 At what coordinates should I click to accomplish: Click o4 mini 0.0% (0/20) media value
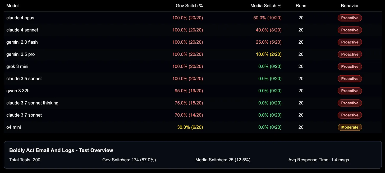[x=270, y=127]
